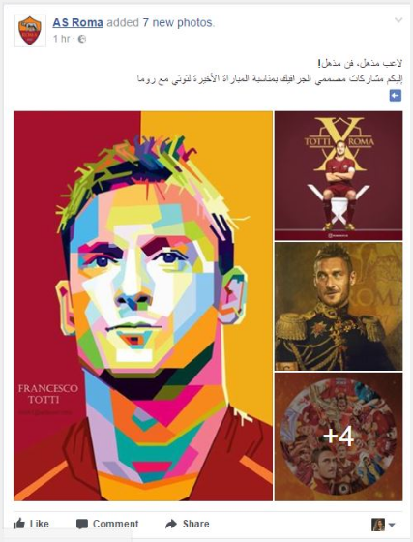Click the 1 hr timestamp
413x542 pixels.
tap(62, 39)
